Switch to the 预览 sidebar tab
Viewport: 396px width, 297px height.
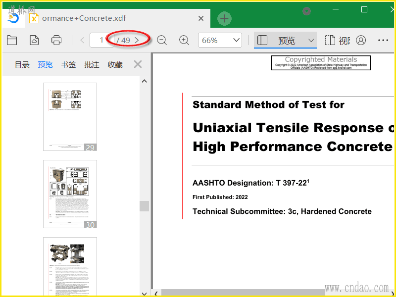pyautogui.click(x=45, y=65)
